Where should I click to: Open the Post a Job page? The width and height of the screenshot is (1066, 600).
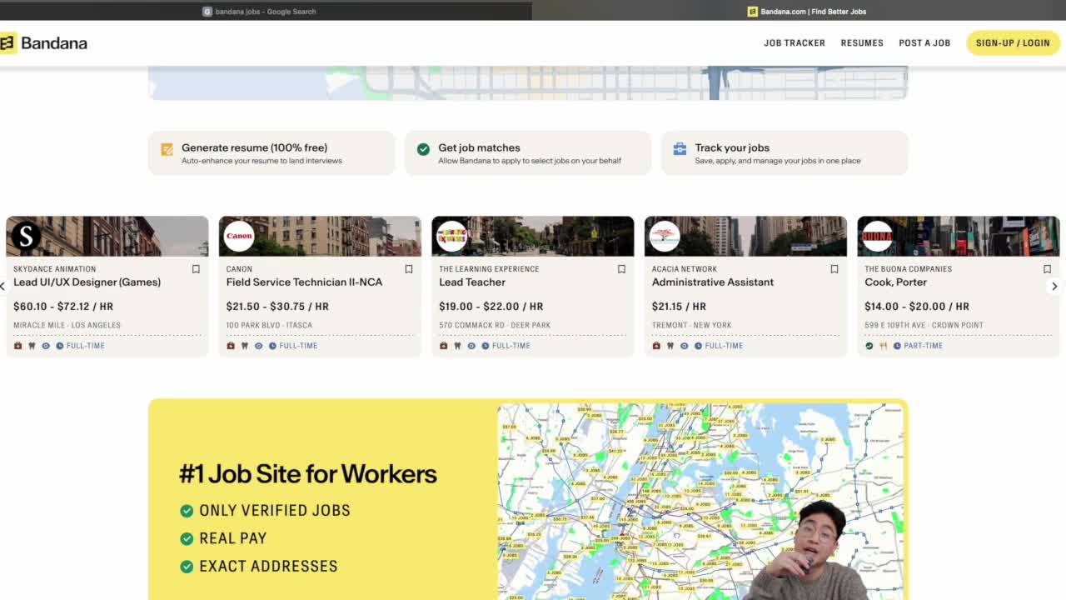click(924, 43)
